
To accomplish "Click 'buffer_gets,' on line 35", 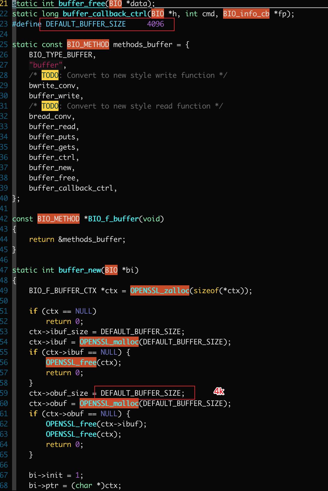I will (x=54, y=147).
